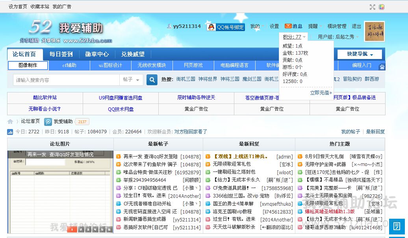Open the 每日签到 tab

point(61,54)
